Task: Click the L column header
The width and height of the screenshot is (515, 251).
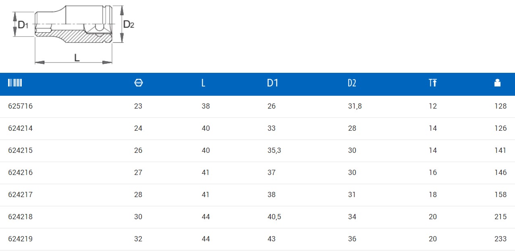Action: (x=204, y=83)
